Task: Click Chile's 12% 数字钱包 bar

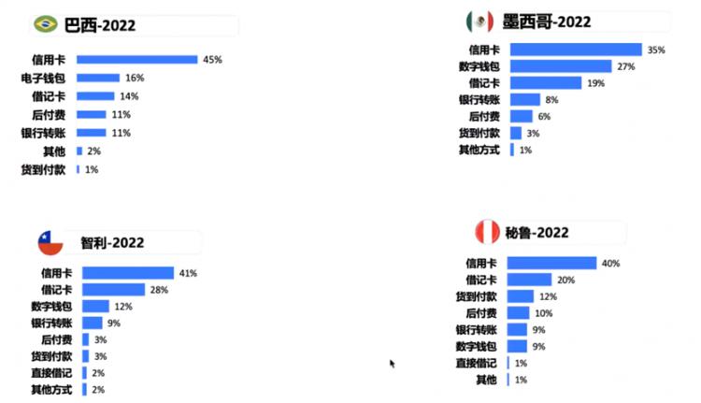Action: (x=95, y=306)
